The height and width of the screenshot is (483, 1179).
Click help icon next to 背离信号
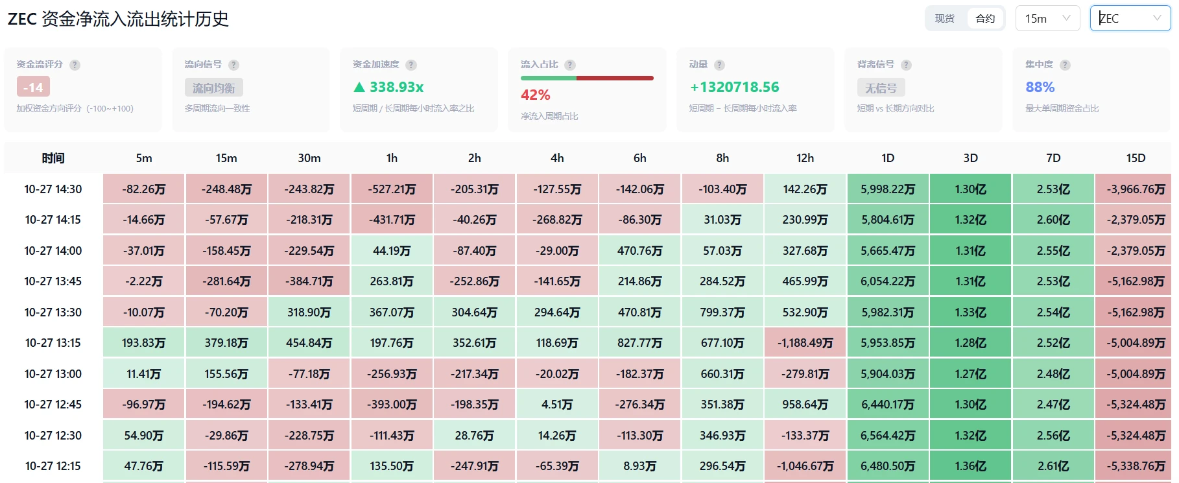coord(906,65)
